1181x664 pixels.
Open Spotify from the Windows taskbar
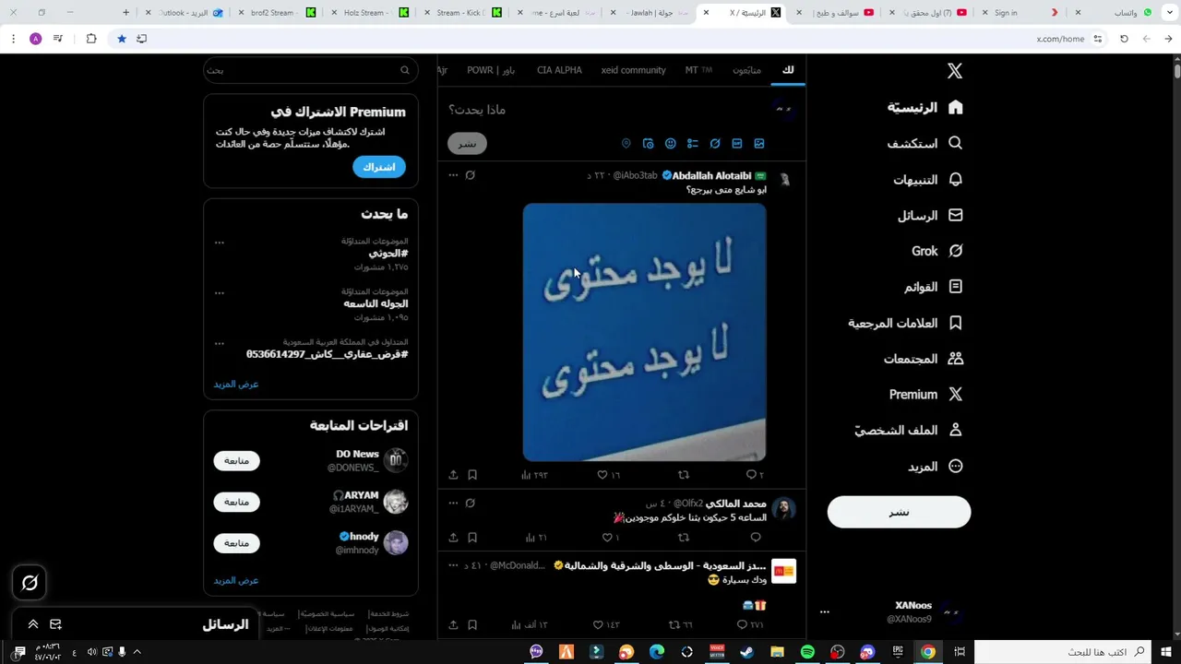(807, 652)
